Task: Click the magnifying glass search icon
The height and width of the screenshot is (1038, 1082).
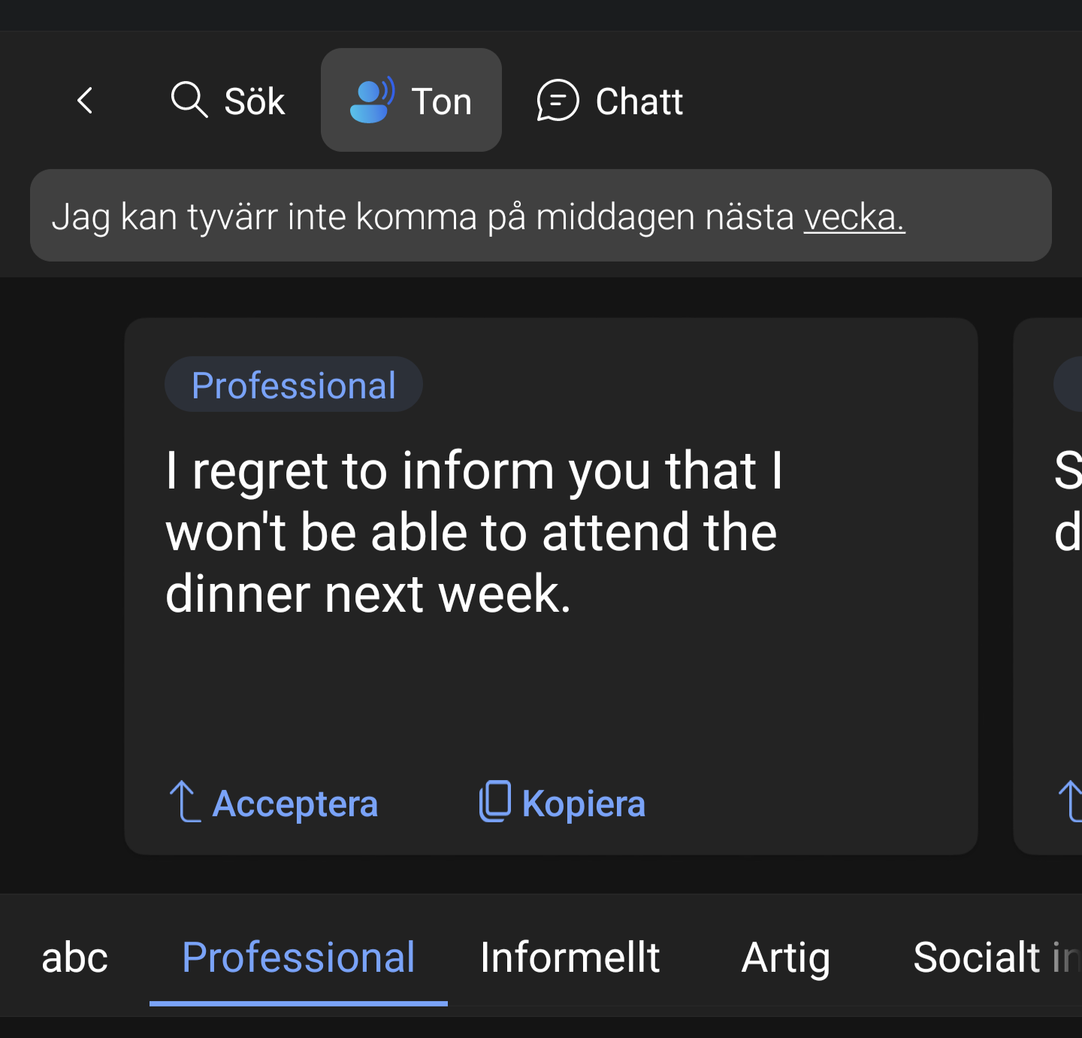Action: pos(189,100)
